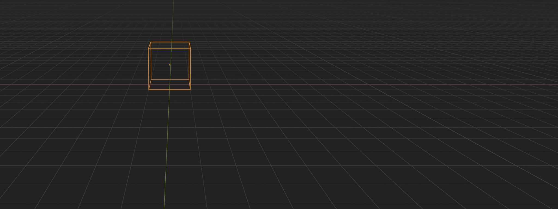Click the cube's back top-right corner
The width and height of the screenshot is (558, 209).
pos(189,42)
